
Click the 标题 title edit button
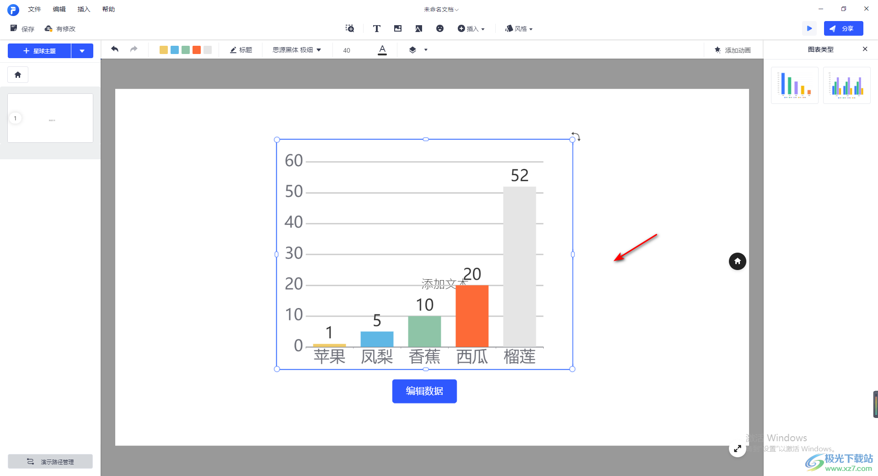(241, 50)
